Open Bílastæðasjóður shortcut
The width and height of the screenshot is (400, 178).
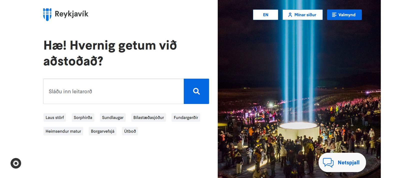[x=149, y=117]
